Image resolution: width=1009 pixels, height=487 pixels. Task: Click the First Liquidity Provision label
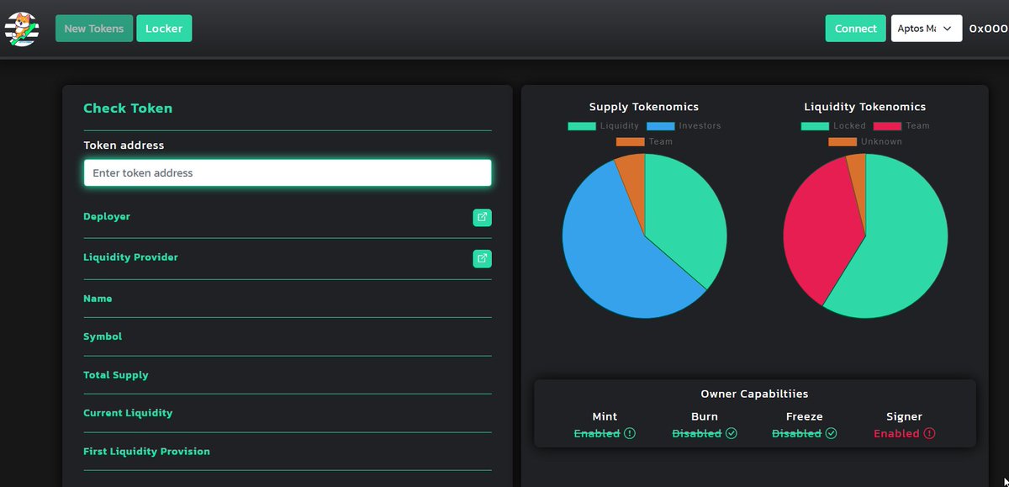pyautogui.click(x=146, y=452)
